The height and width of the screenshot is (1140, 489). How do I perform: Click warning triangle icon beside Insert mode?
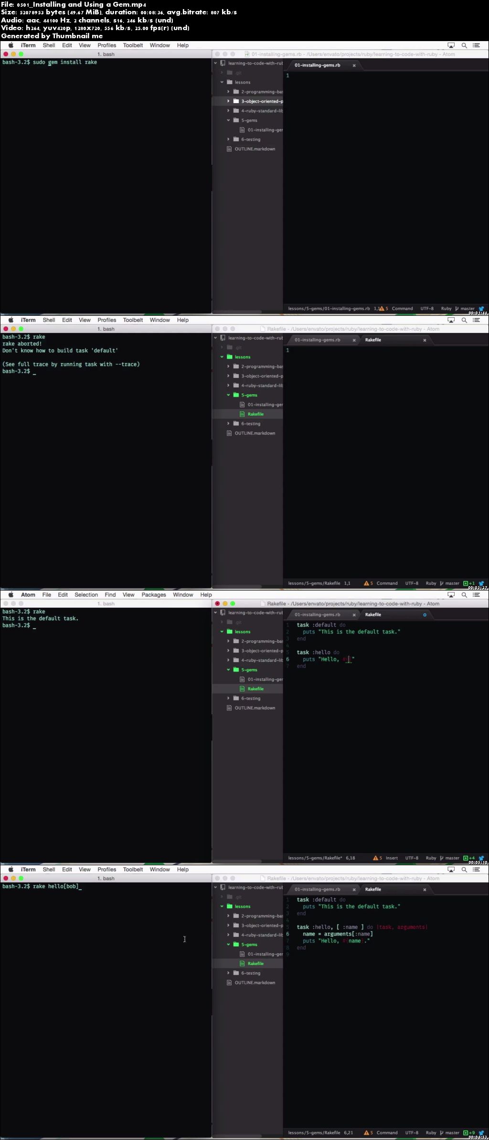tap(376, 858)
